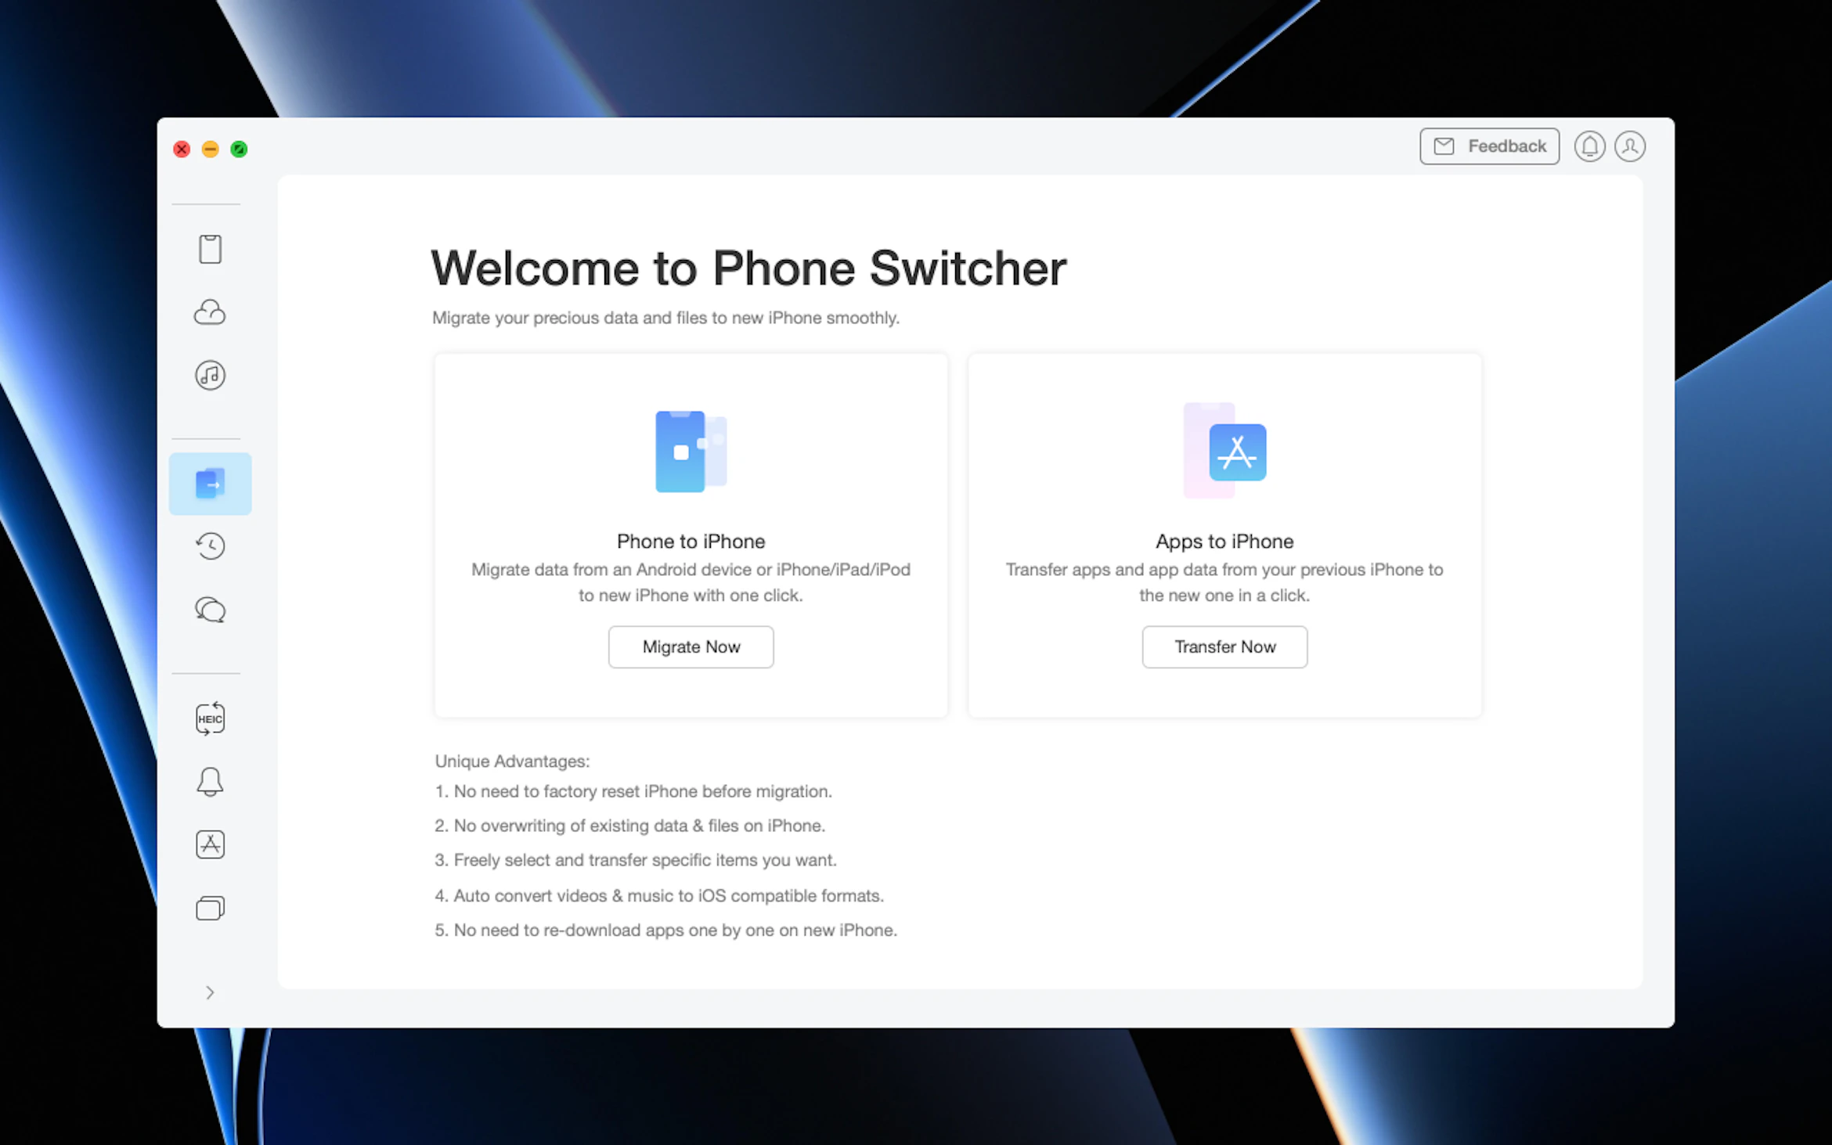Open the App Downloader sidebar icon
Image resolution: width=1832 pixels, height=1145 pixels.
210,844
